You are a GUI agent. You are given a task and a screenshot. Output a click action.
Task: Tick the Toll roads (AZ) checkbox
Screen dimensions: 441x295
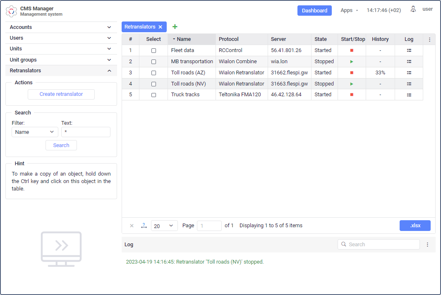tap(153, 73)
